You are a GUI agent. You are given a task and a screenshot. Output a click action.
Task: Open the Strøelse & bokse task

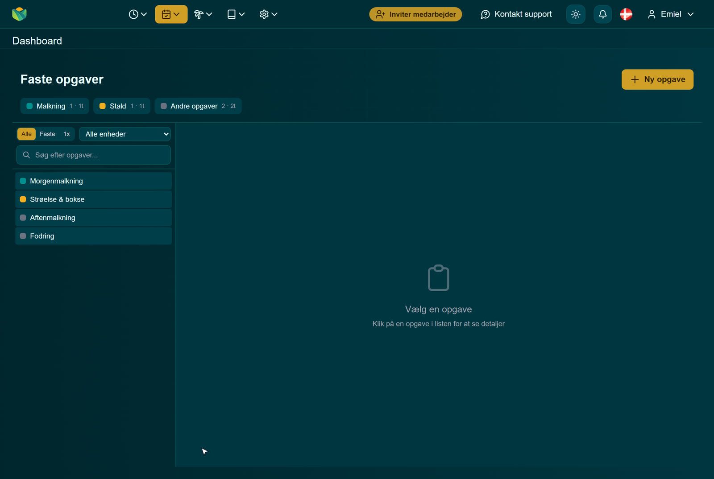click(x=94, y=199)
